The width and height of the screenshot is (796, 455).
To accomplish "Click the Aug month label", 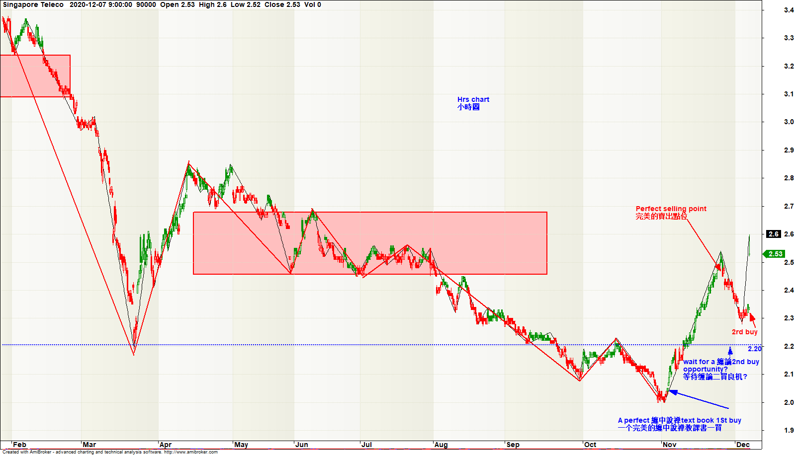I will (441, 445).
